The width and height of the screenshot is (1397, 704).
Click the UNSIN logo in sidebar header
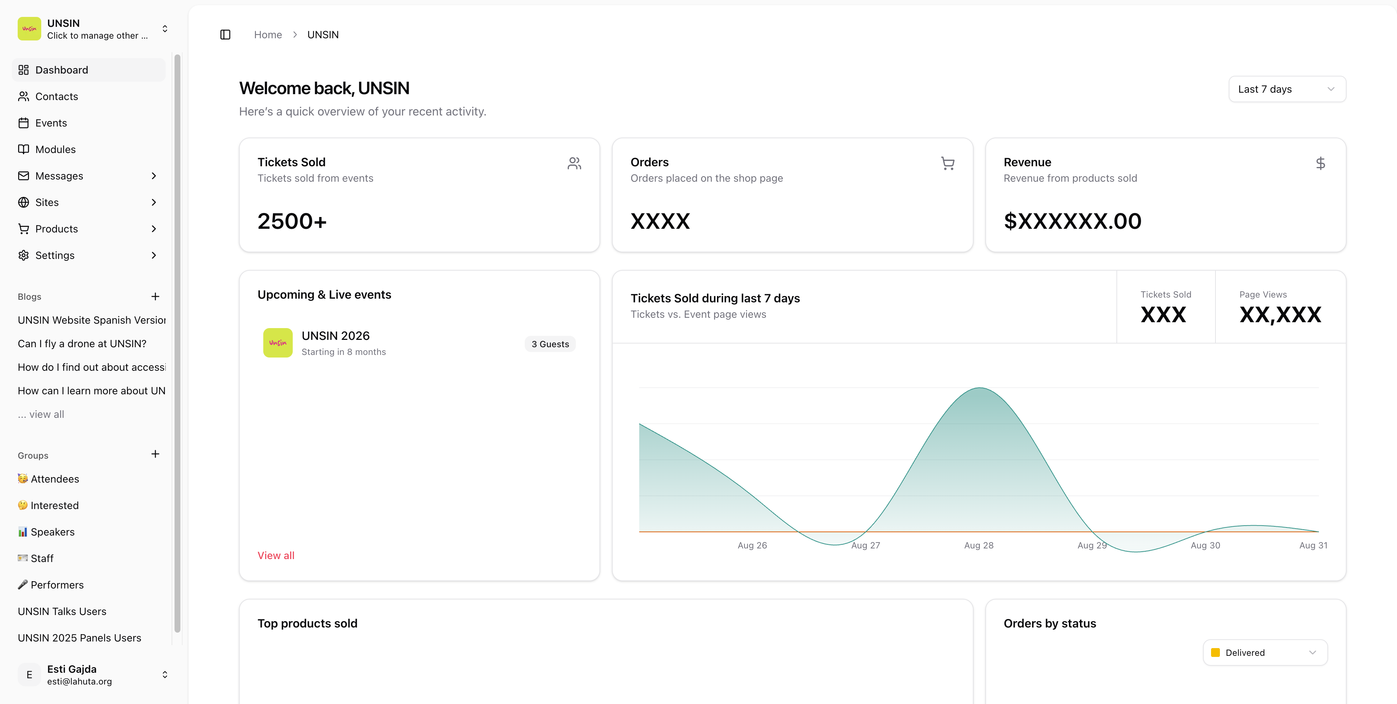(x=29, y=29)
